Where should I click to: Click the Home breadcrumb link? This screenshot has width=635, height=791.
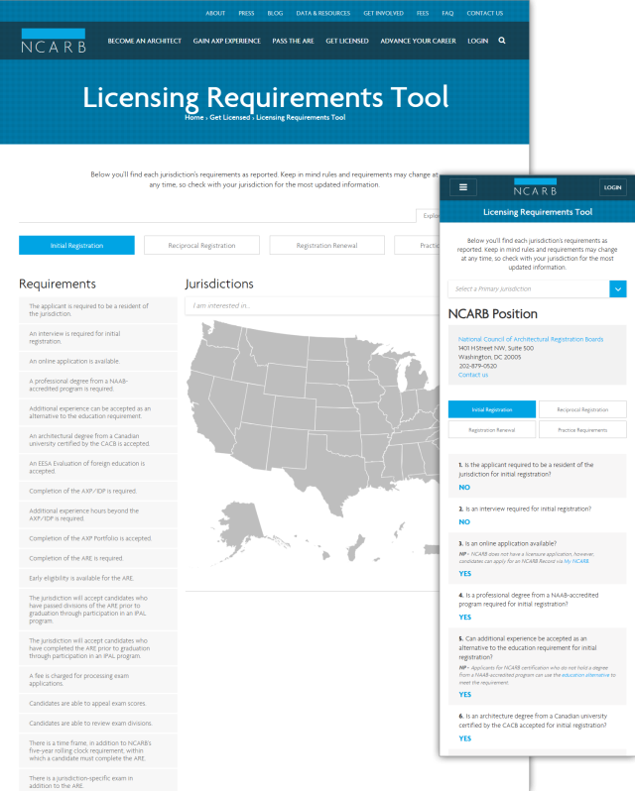click(193, 118)
